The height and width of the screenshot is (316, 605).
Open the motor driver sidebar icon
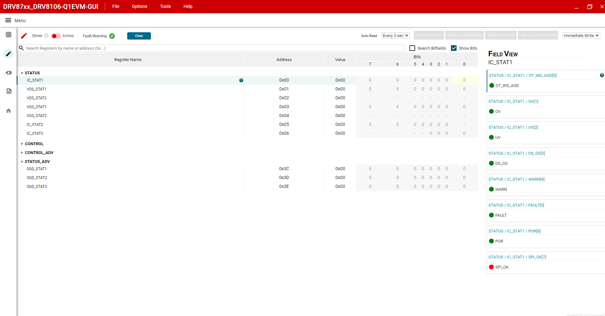(9, 73)
